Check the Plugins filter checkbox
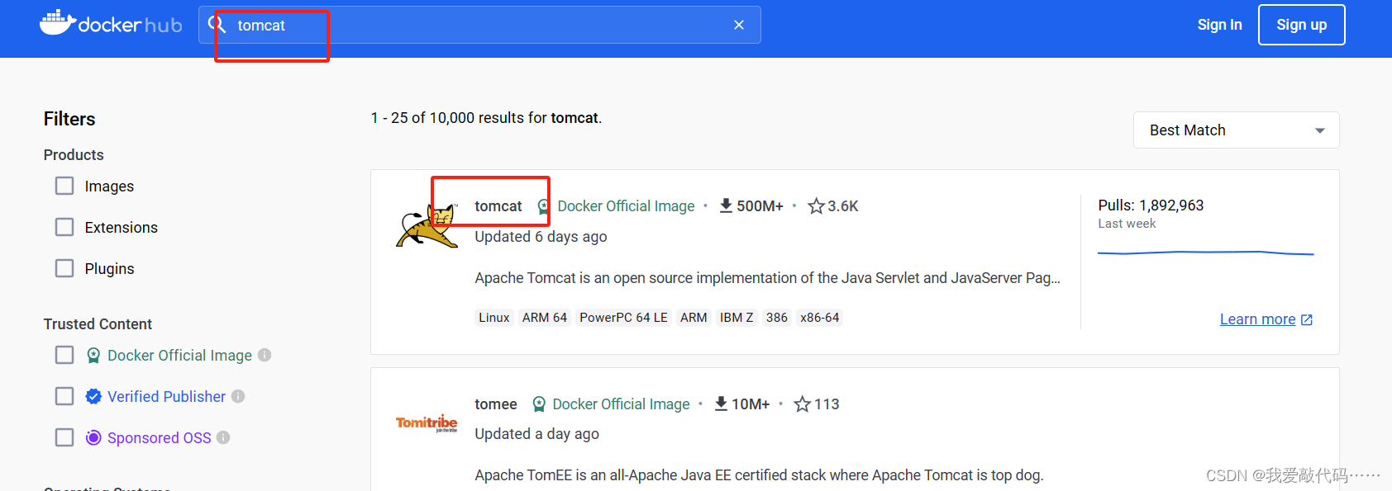The image size is (1392, 491). [64, 268]
